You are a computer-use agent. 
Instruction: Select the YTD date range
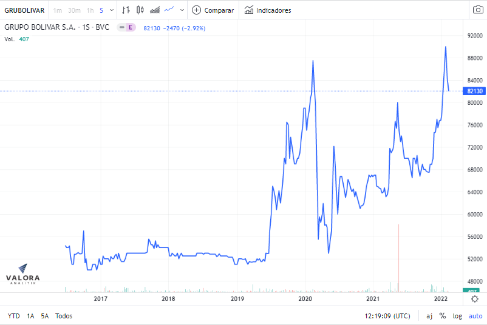(x=14, y=316)
